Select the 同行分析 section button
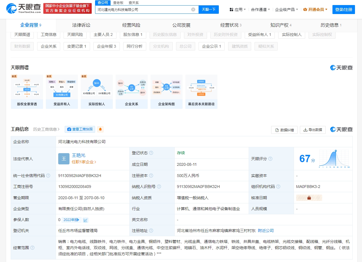362x262 pixels. [135, 46]
